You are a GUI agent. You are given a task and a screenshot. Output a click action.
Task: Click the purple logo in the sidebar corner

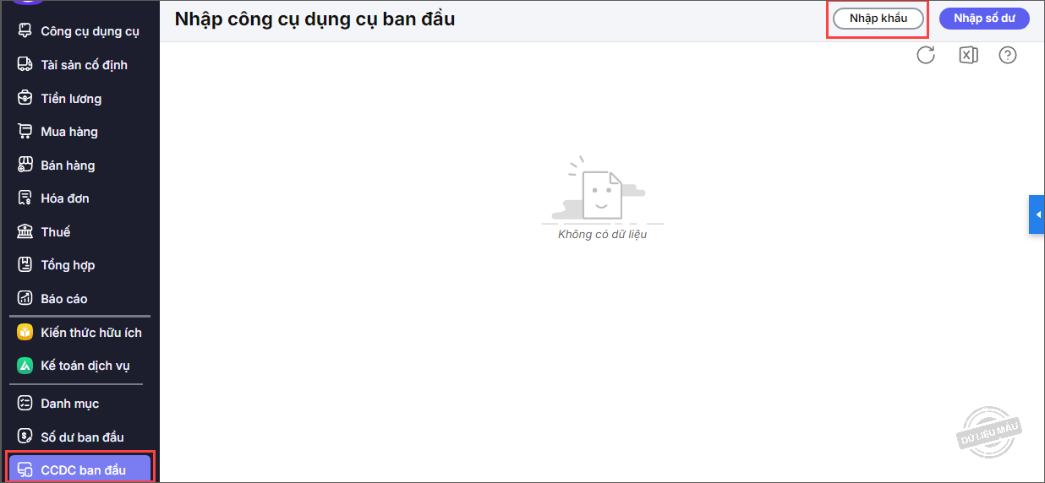point(29,3)
